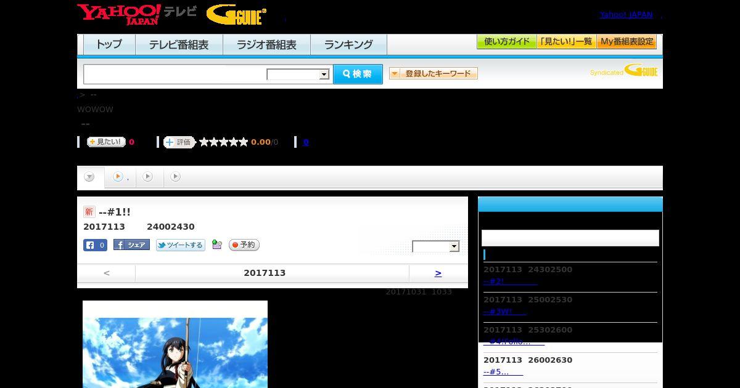Image resolution: width=740 pixels, height=388 pixels.
Task: Open the Yahoo! JAPAN テレビ logo
Action: (x=137, y=14)
